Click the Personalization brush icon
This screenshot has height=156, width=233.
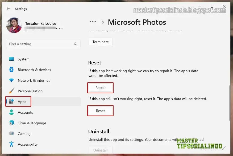[x=11, y=91]
